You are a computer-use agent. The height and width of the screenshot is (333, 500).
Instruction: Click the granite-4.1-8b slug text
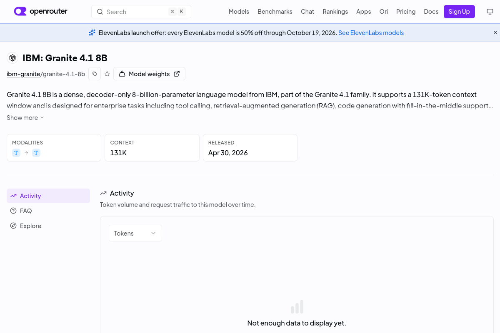[x=64, y=74]
